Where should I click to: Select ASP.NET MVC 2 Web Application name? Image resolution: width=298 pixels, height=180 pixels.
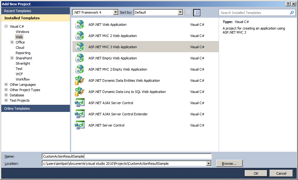coord(113,36)
